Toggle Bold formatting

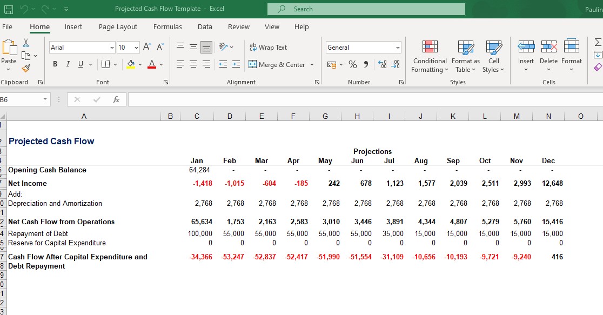click(x=55, y=65)
